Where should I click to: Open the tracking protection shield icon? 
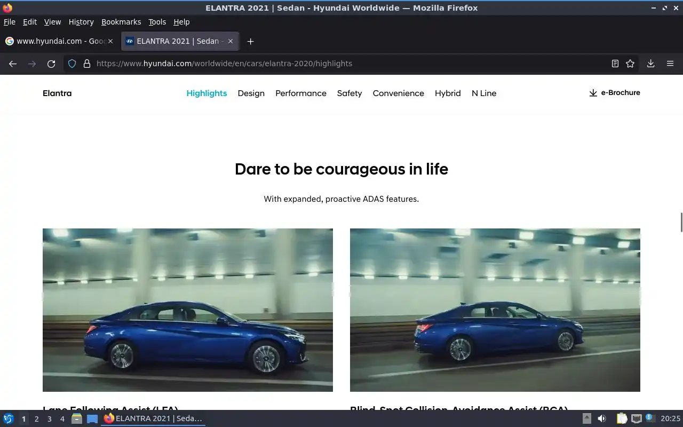click(x=73, y=64)
